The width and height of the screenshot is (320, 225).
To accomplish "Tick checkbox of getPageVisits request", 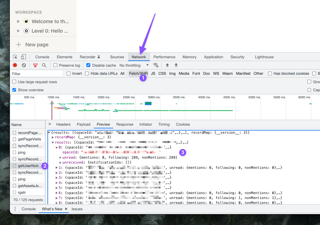I will point(14,139).
